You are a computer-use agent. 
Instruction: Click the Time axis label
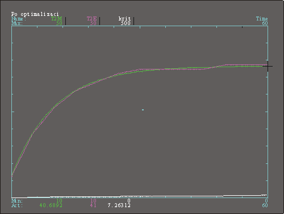point(262,19)
